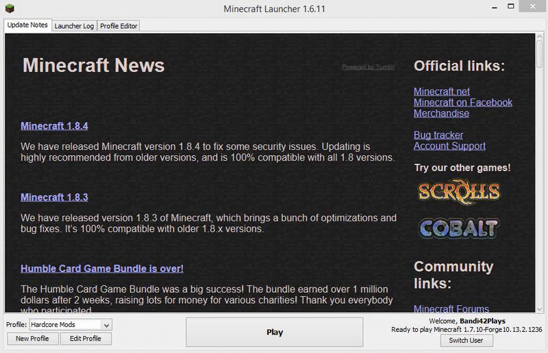Click the Powered by Tumblr link

pos(369,67)
